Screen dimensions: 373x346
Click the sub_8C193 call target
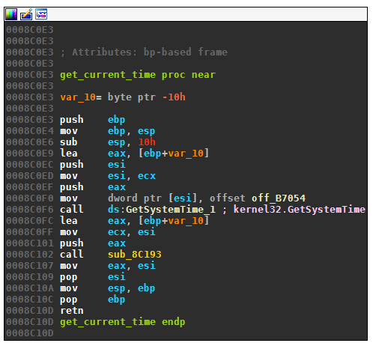(135, 255)
